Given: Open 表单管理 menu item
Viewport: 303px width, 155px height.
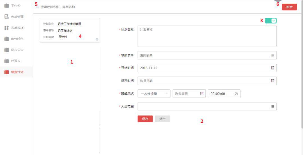Looking at the screenshot, I should click(17, 17).
